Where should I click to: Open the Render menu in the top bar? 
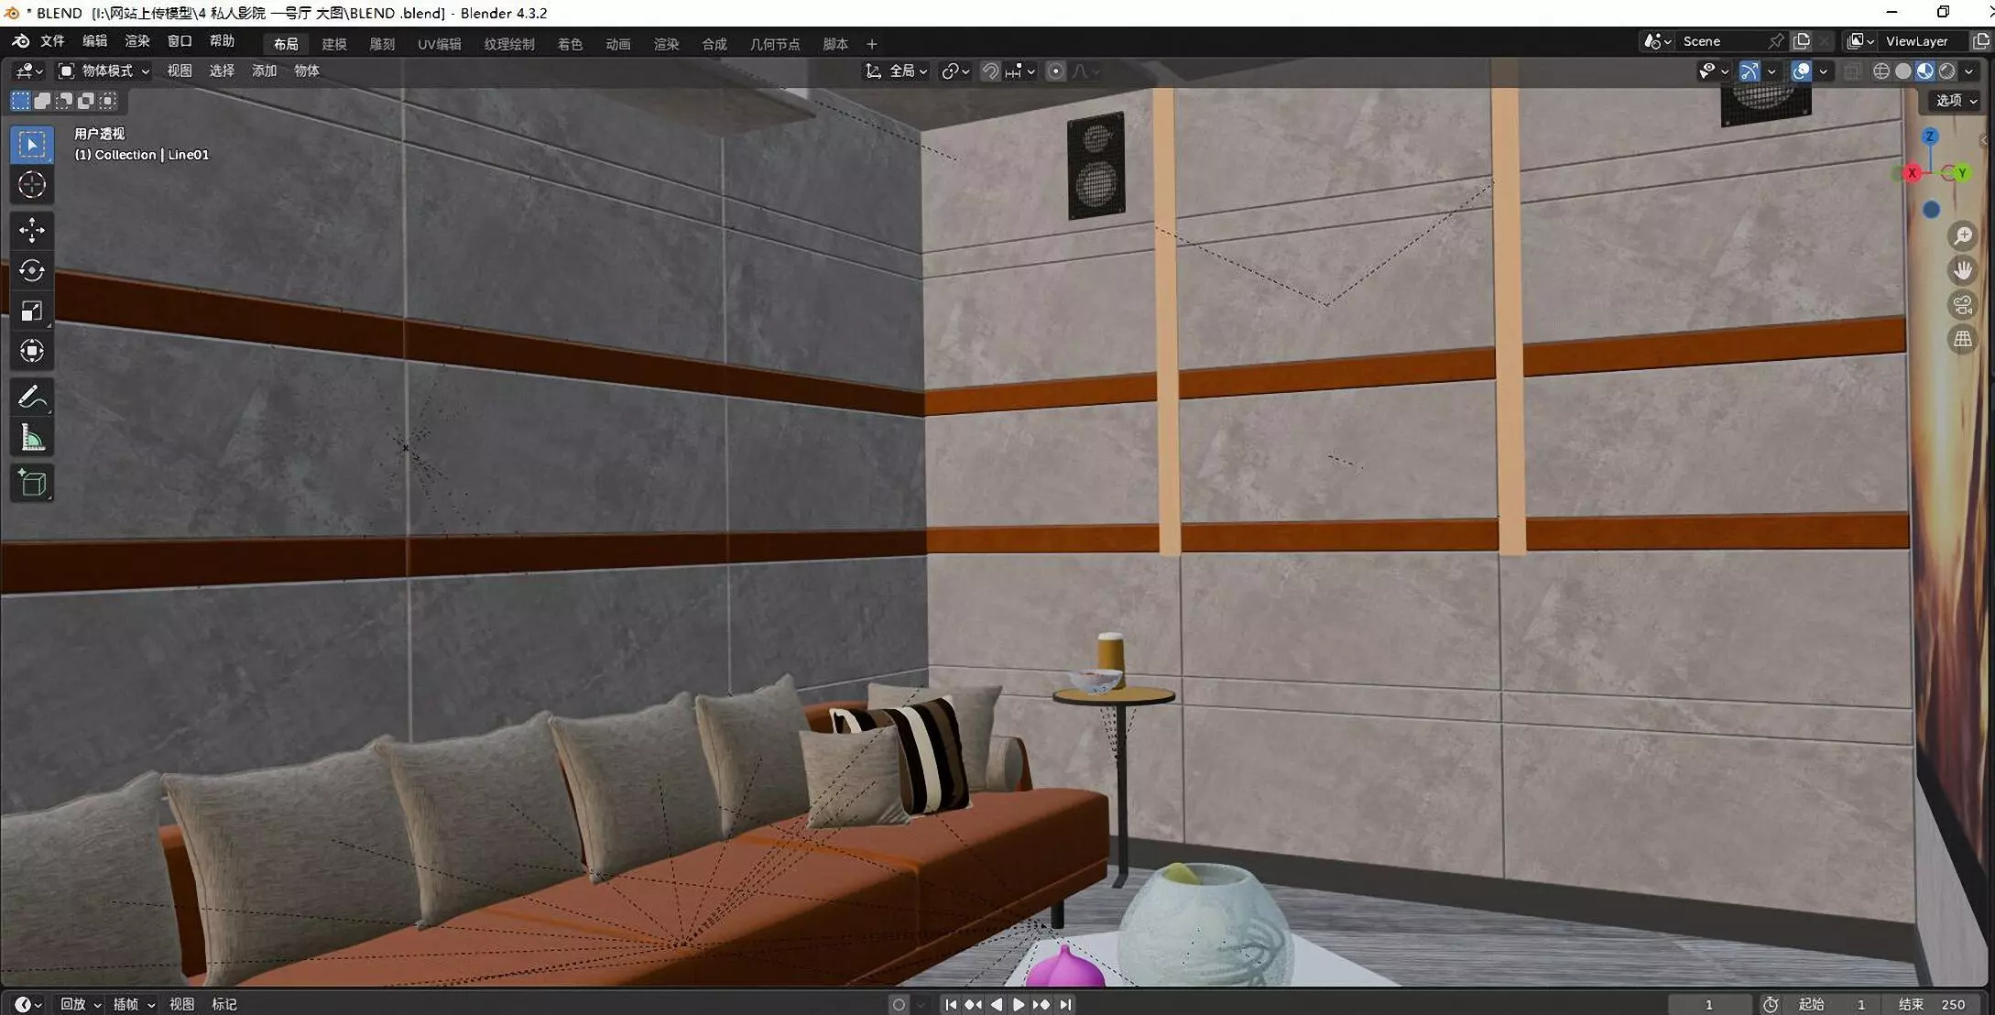(x=136, y=41)
